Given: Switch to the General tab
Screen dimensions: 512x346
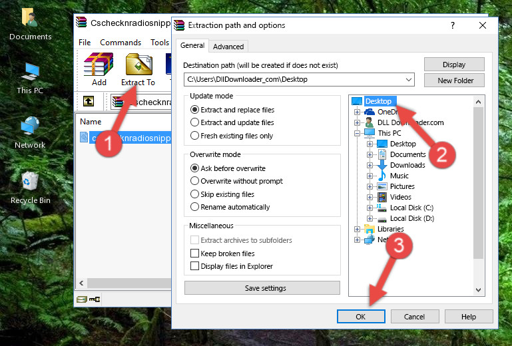Looking at the screenshot, I should point(192,45).
